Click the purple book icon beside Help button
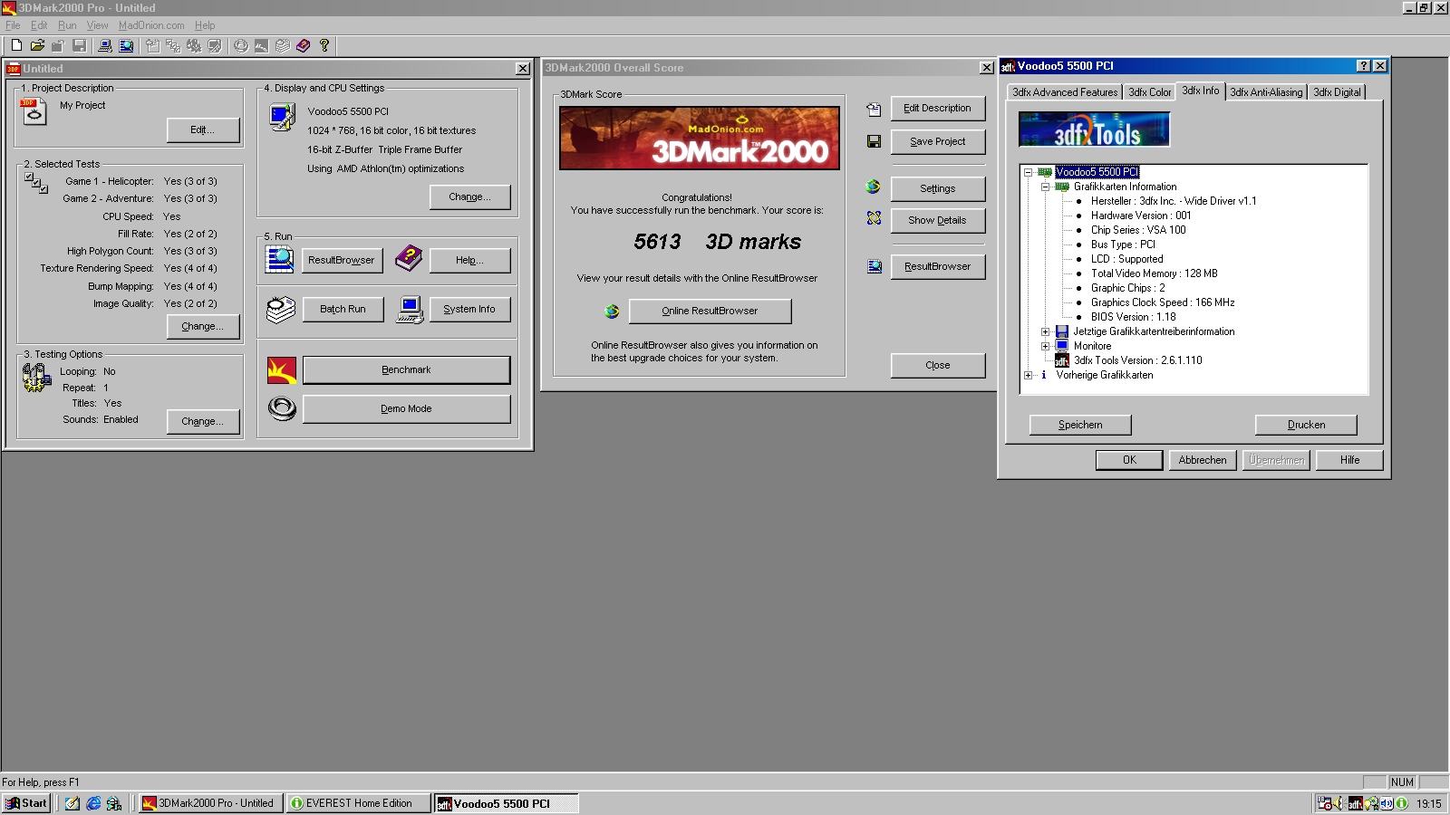Screen dimensions: 1450x815 click(409, 259)
